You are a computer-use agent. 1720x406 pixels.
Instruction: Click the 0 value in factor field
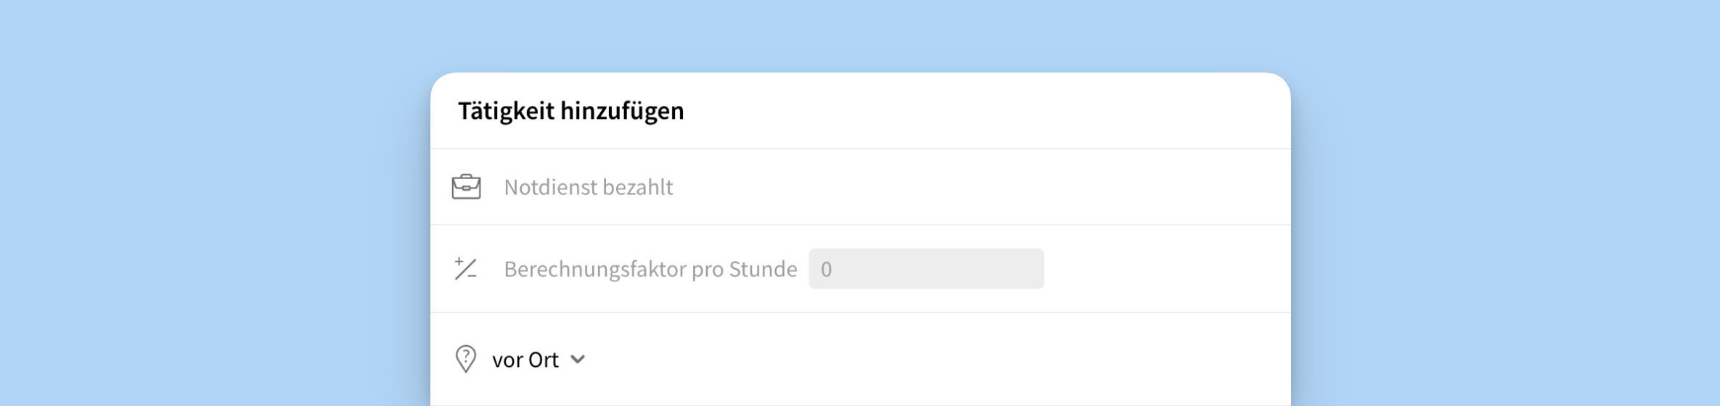[826, 270]
